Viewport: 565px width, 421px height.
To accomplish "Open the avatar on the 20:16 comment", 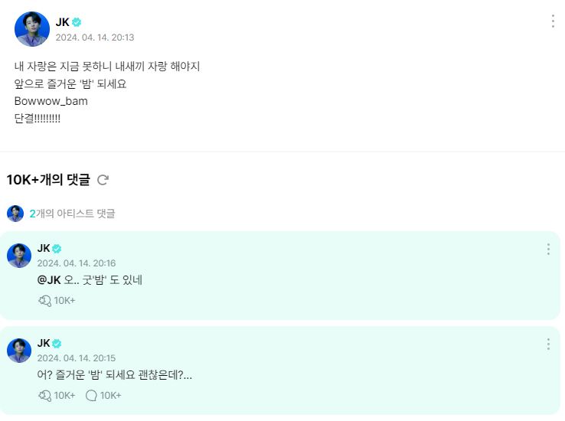I will click(19, 256).
